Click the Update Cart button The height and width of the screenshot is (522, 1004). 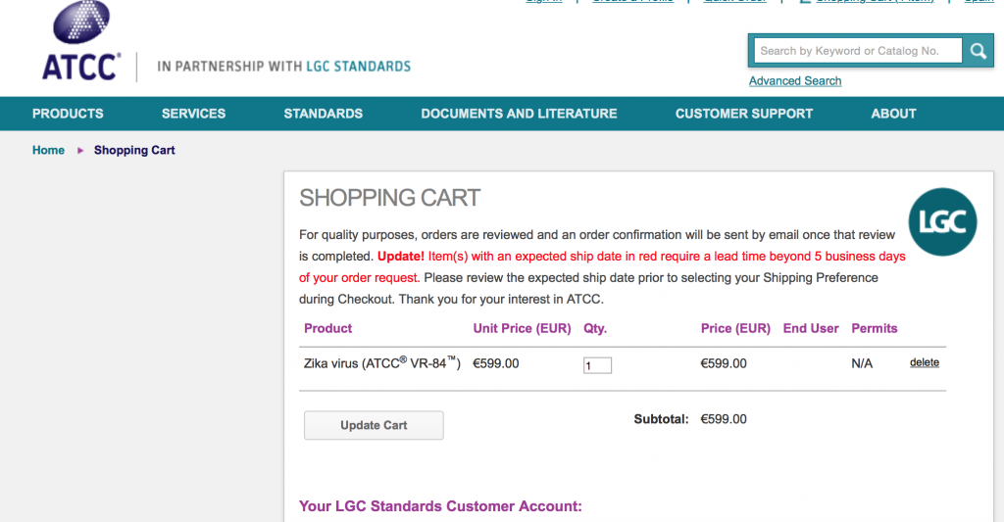(374, 425)
